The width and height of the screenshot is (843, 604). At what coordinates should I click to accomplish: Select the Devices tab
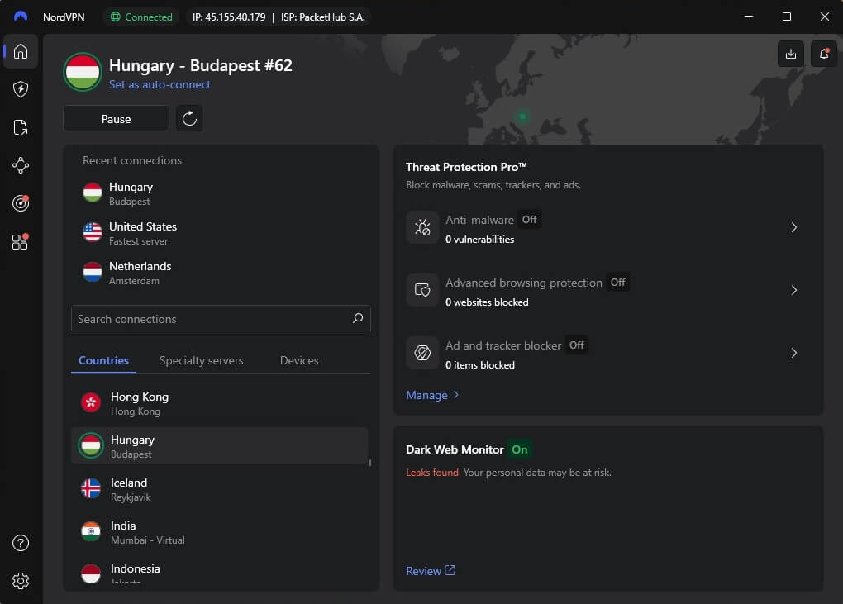pos(299,360)
